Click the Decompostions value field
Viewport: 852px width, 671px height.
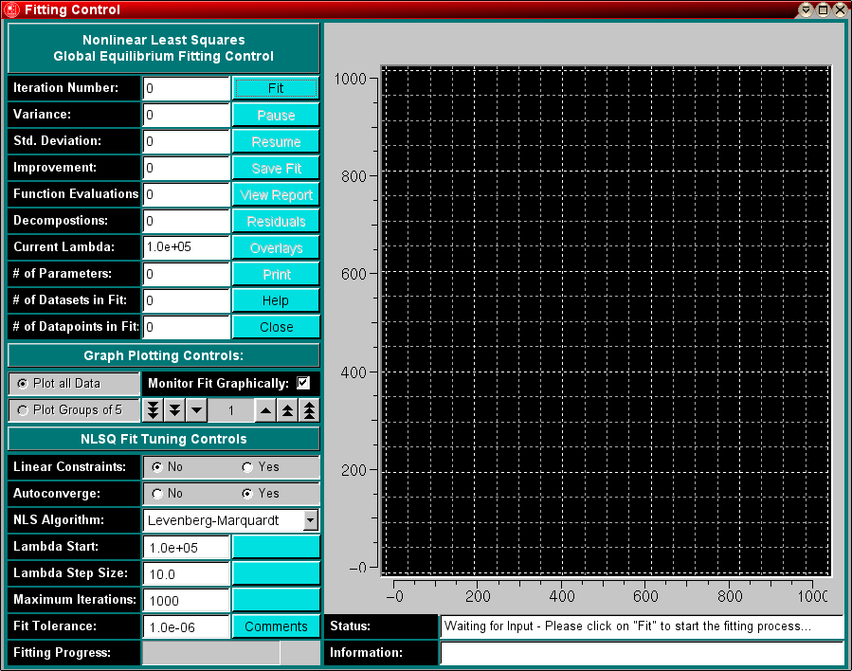[x=187, y=221]
